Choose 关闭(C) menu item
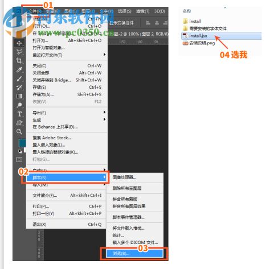Screen dimensions: 274x269 pyautogui.click(x=67, y=65)
